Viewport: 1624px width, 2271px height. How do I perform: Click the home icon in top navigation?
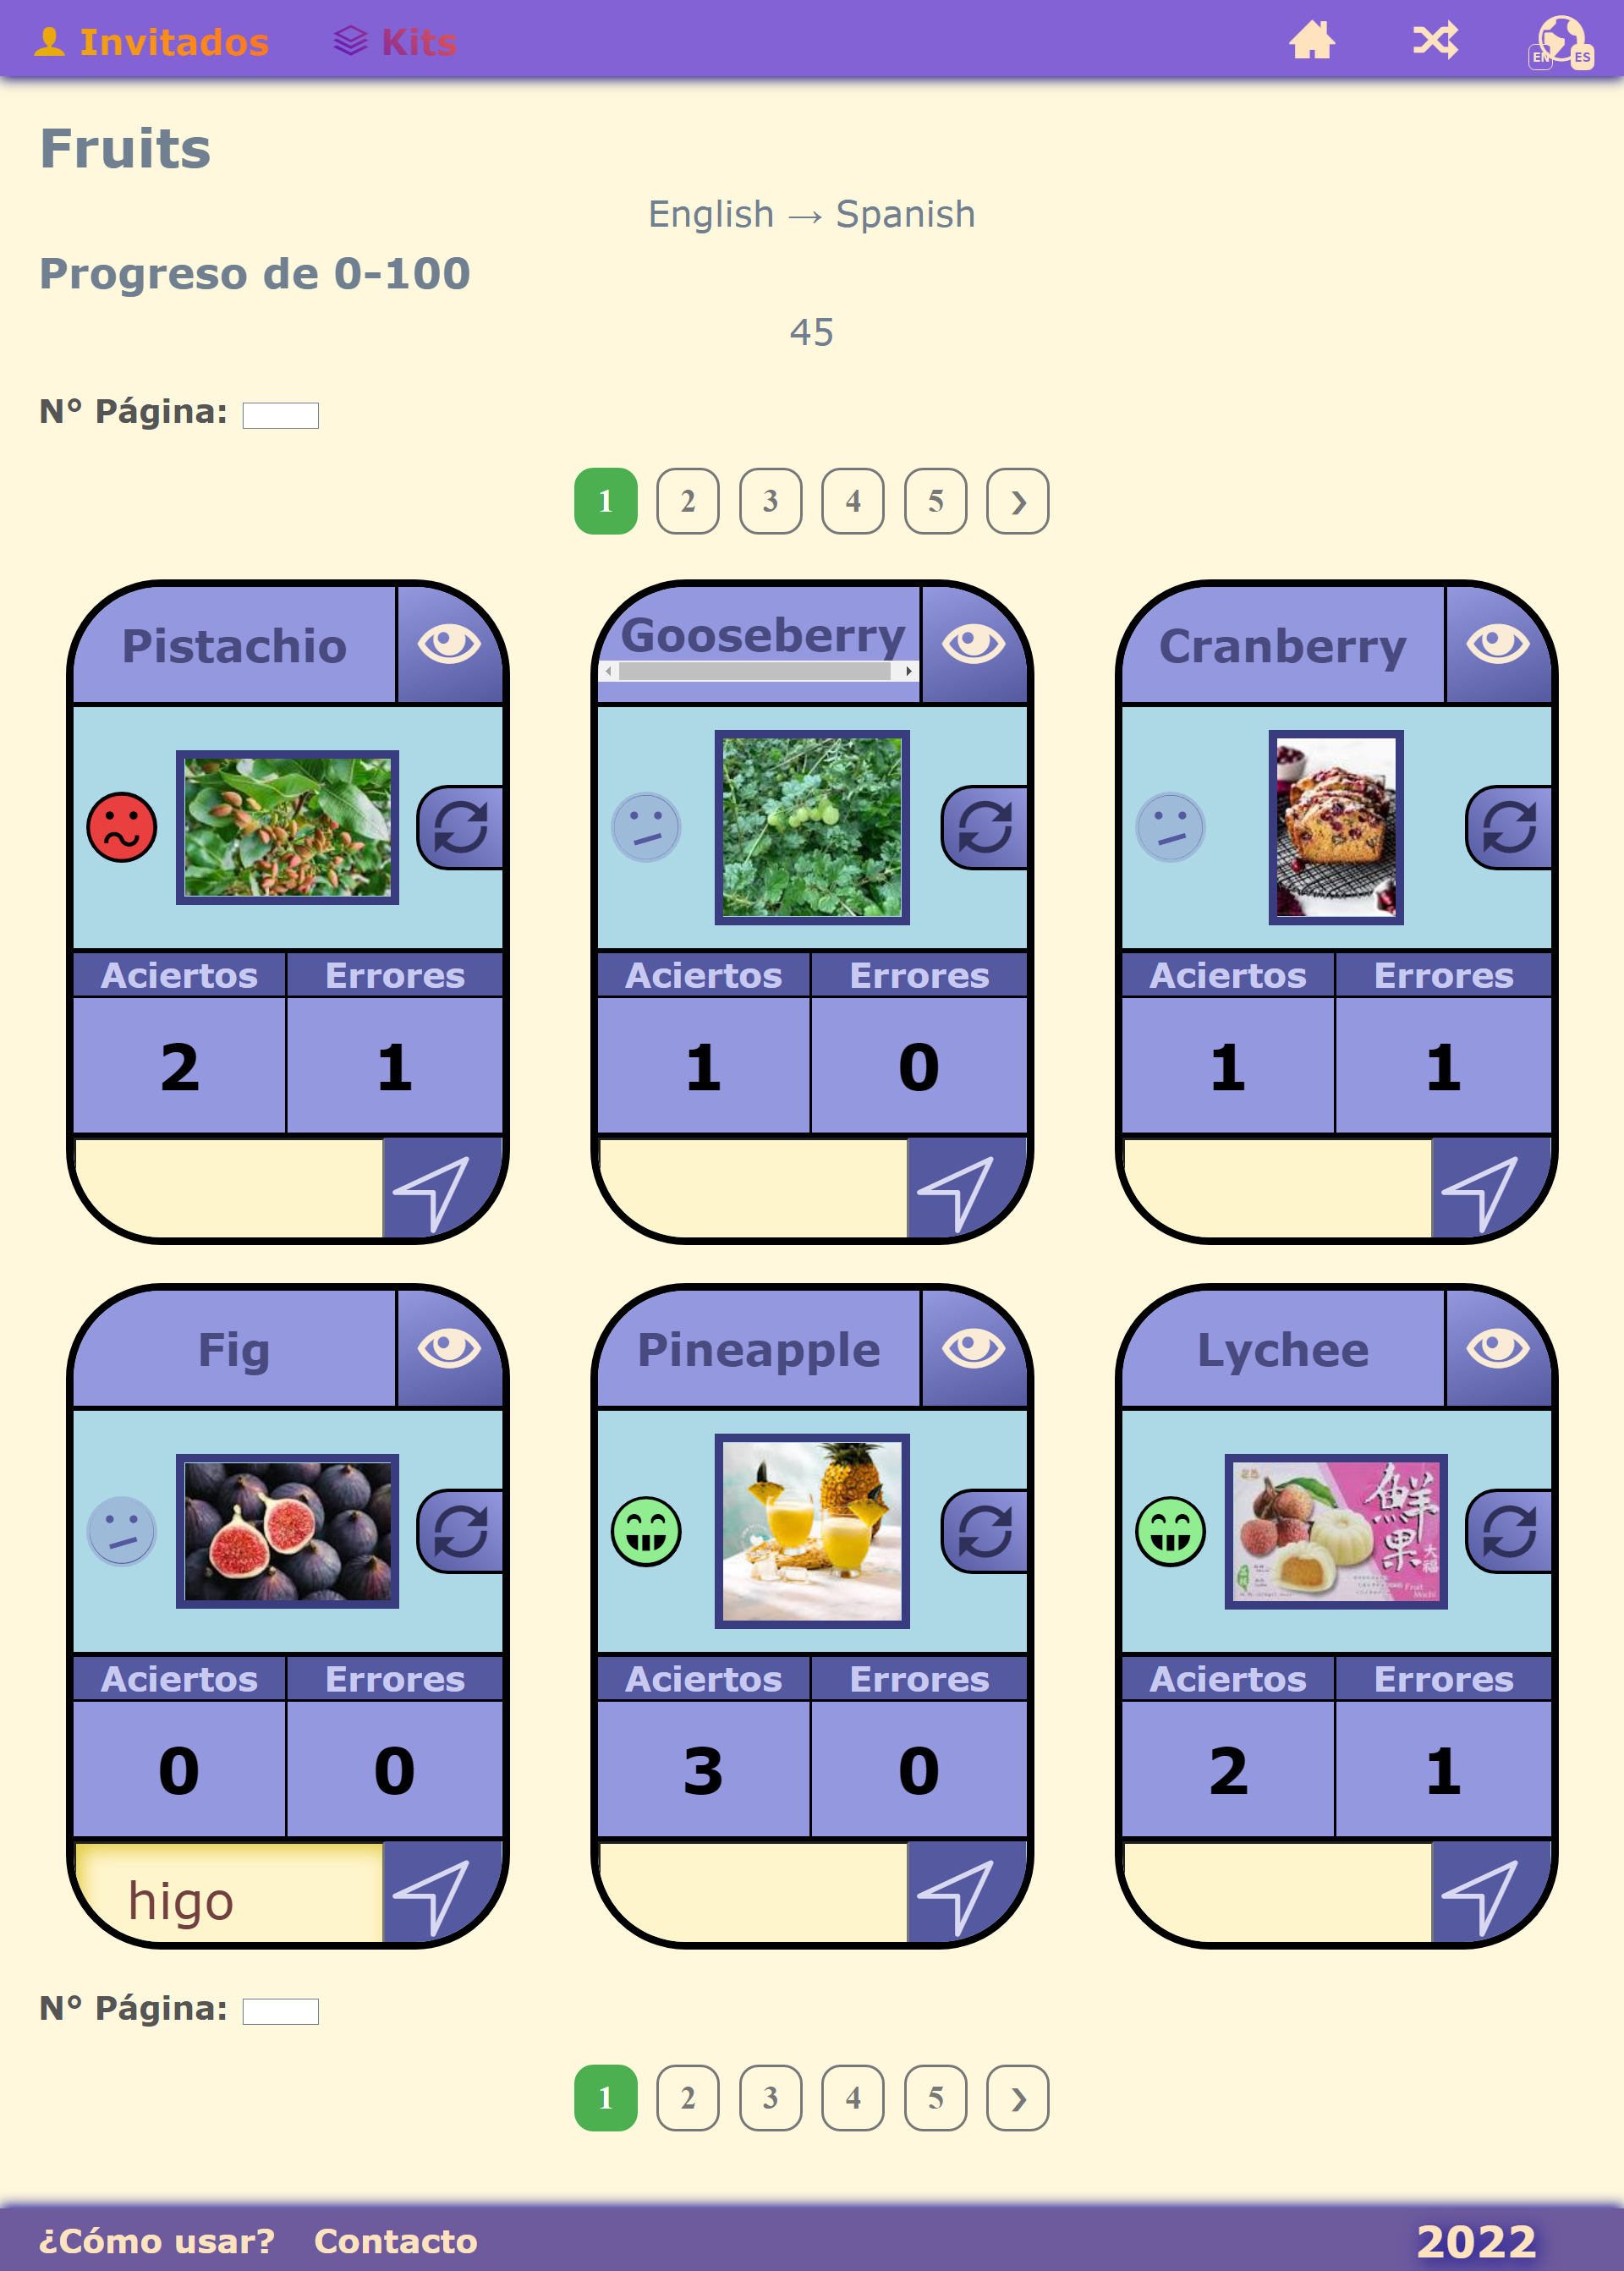click(x=1316, y=39)
